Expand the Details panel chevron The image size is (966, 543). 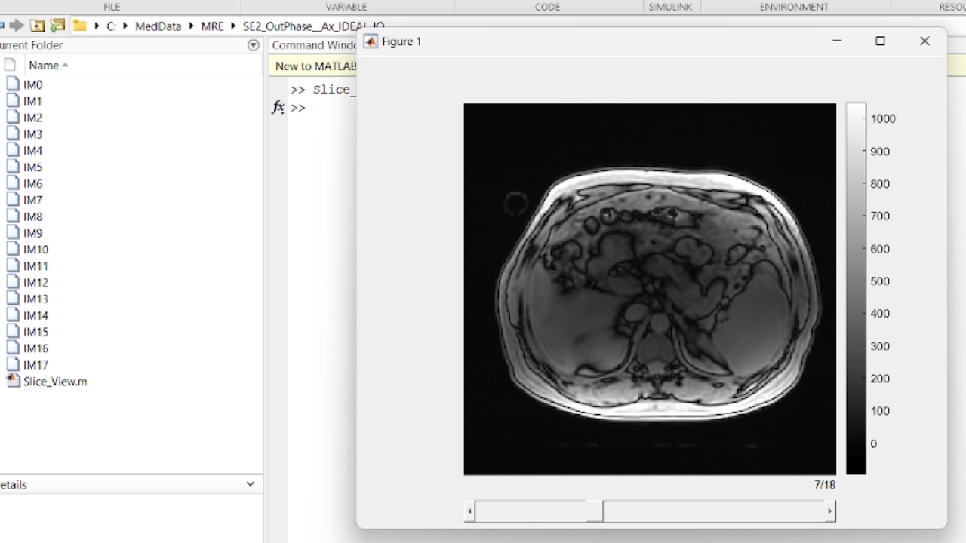[x=251, y=484]
